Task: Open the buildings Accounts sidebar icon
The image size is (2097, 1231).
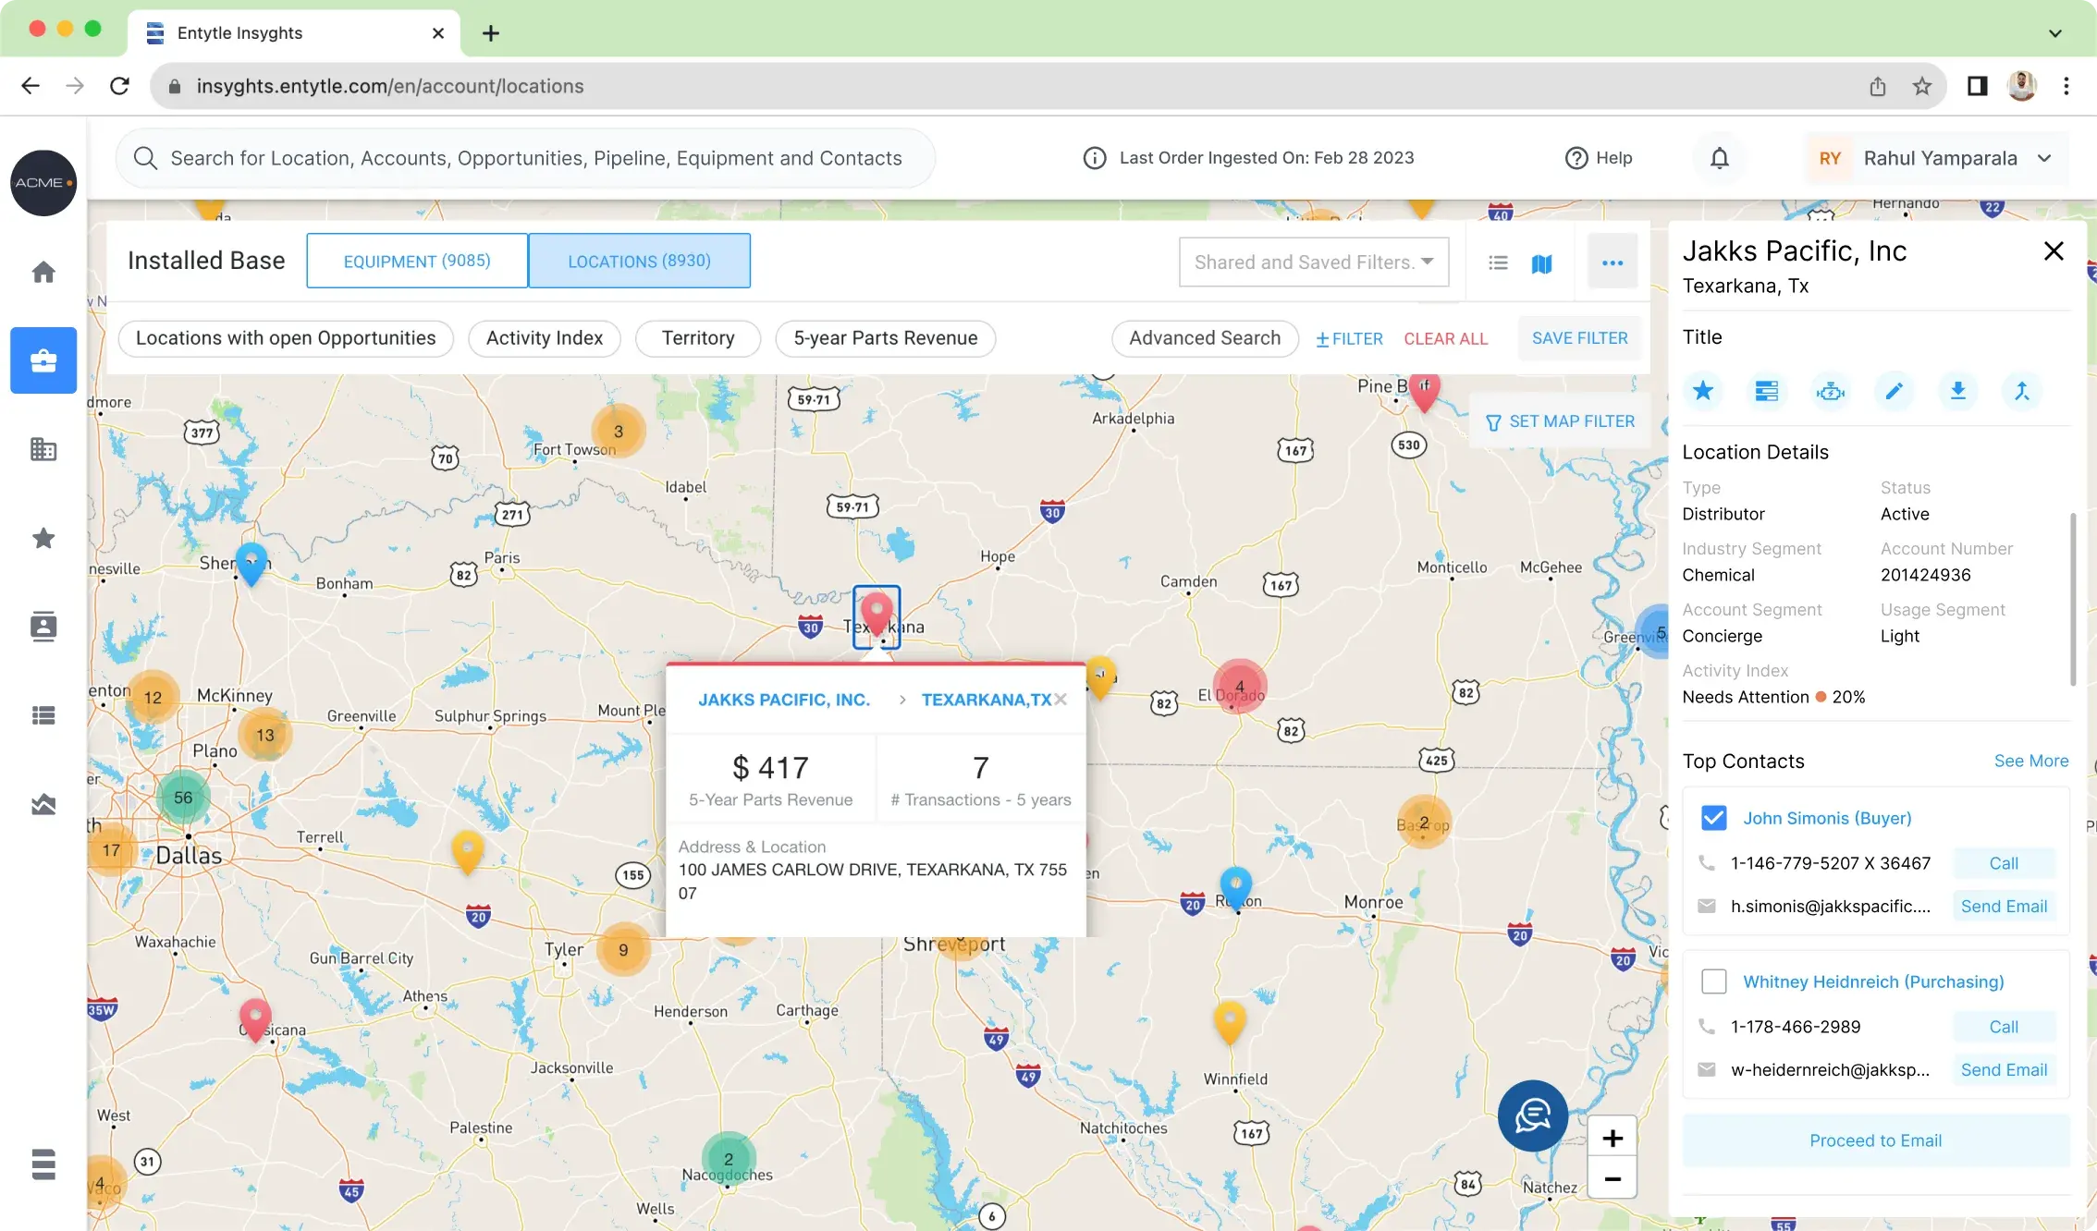Action: (43, 449)
